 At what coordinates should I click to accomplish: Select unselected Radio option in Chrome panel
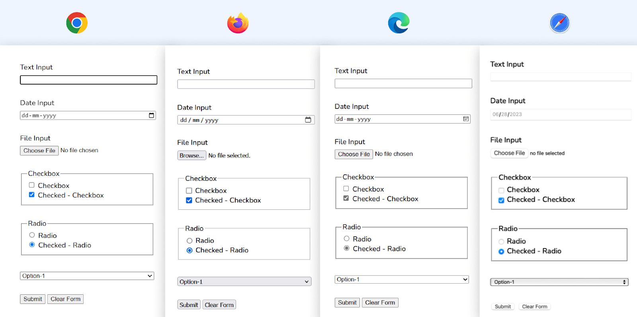point(32,235)
